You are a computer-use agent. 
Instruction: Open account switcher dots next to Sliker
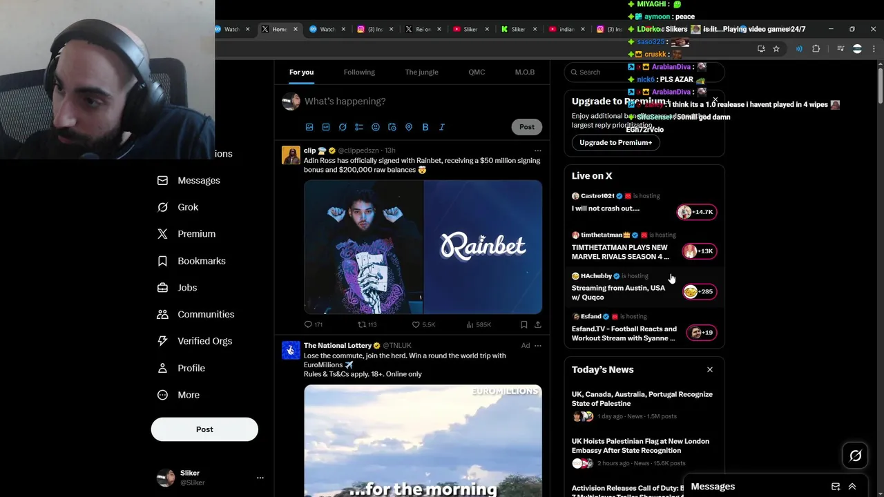pos(260,478)
